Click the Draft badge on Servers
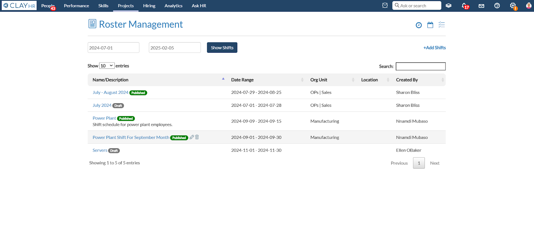 [114, 151]
